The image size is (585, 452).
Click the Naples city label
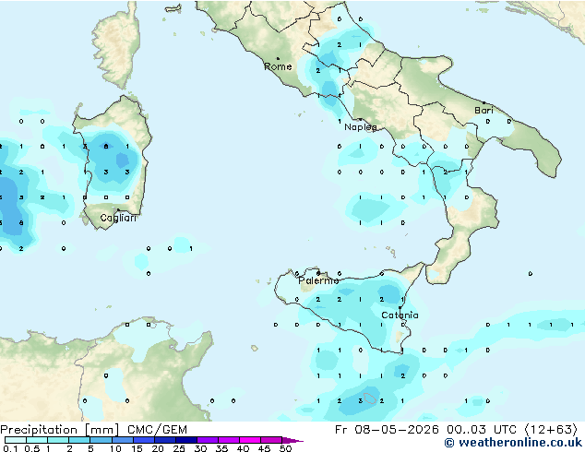point(361,127)
